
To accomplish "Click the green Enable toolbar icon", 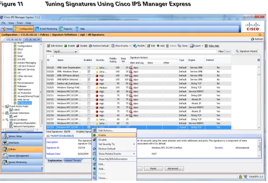I will tap(66, 46).
